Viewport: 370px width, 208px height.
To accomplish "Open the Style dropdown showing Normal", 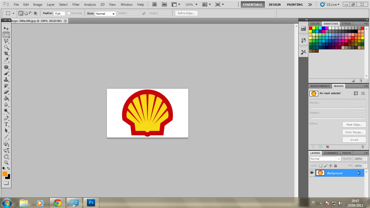I will tap(105, 14).
